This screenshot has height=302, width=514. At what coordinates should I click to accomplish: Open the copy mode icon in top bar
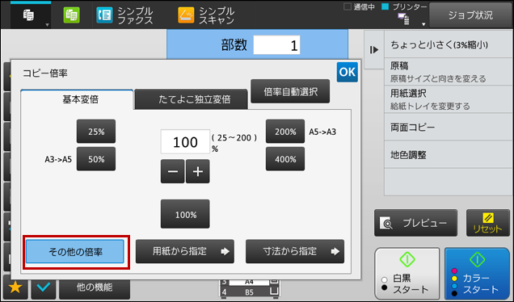29,15
